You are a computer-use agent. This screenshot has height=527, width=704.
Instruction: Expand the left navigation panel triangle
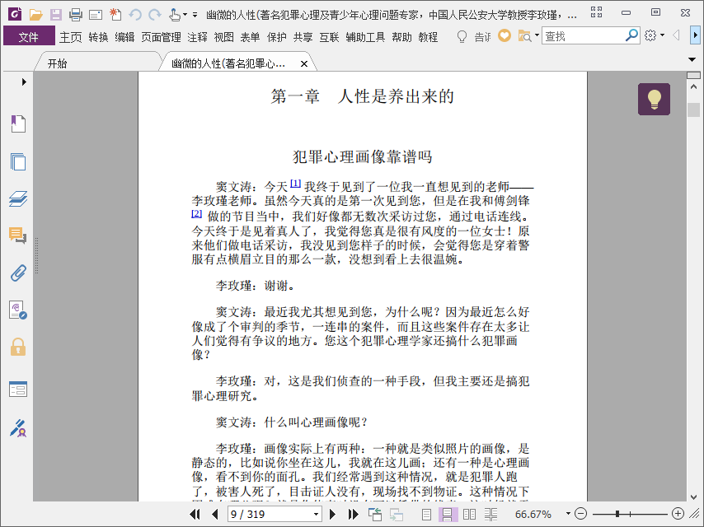tap(24, 82)
